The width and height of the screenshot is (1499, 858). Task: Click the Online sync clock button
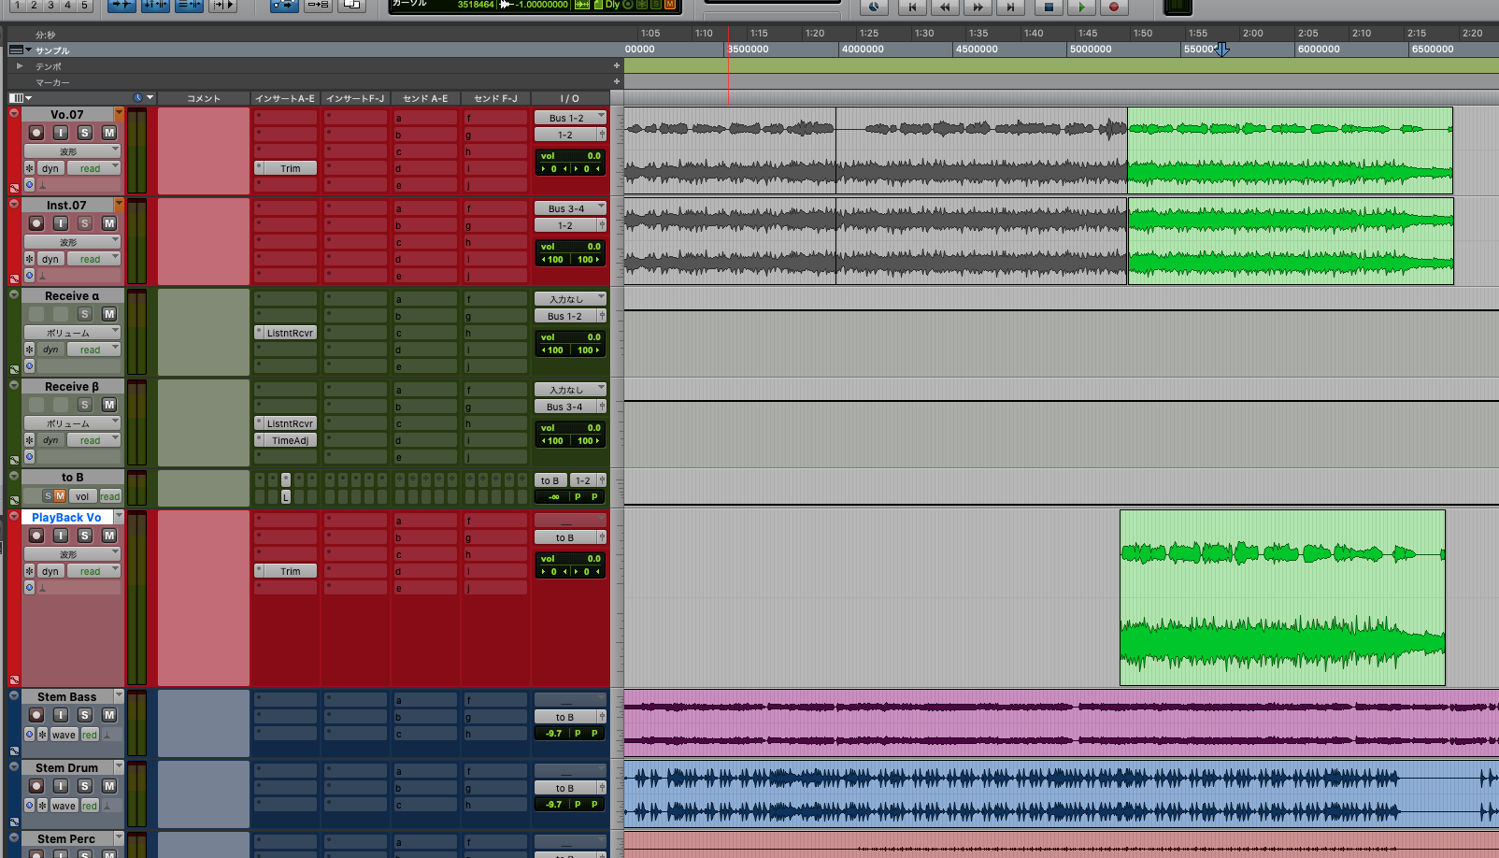(x=873, y=7)
